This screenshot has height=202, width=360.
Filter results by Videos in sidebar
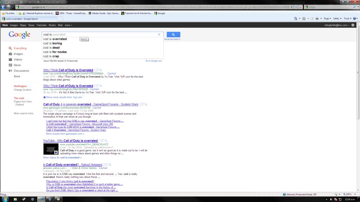[18, 59]
